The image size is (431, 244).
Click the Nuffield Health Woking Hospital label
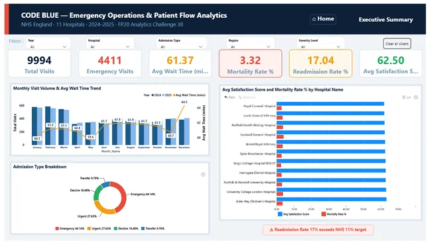[x=253, y=125]
